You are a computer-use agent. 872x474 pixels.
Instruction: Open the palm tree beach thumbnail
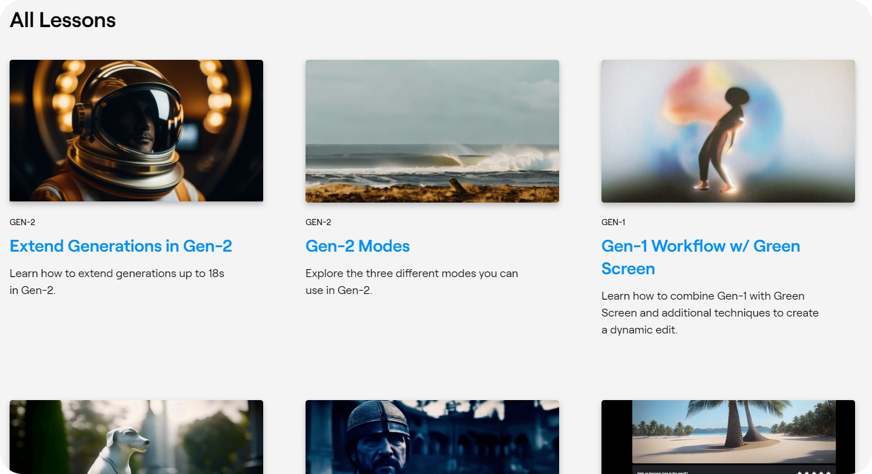[728, 437]
